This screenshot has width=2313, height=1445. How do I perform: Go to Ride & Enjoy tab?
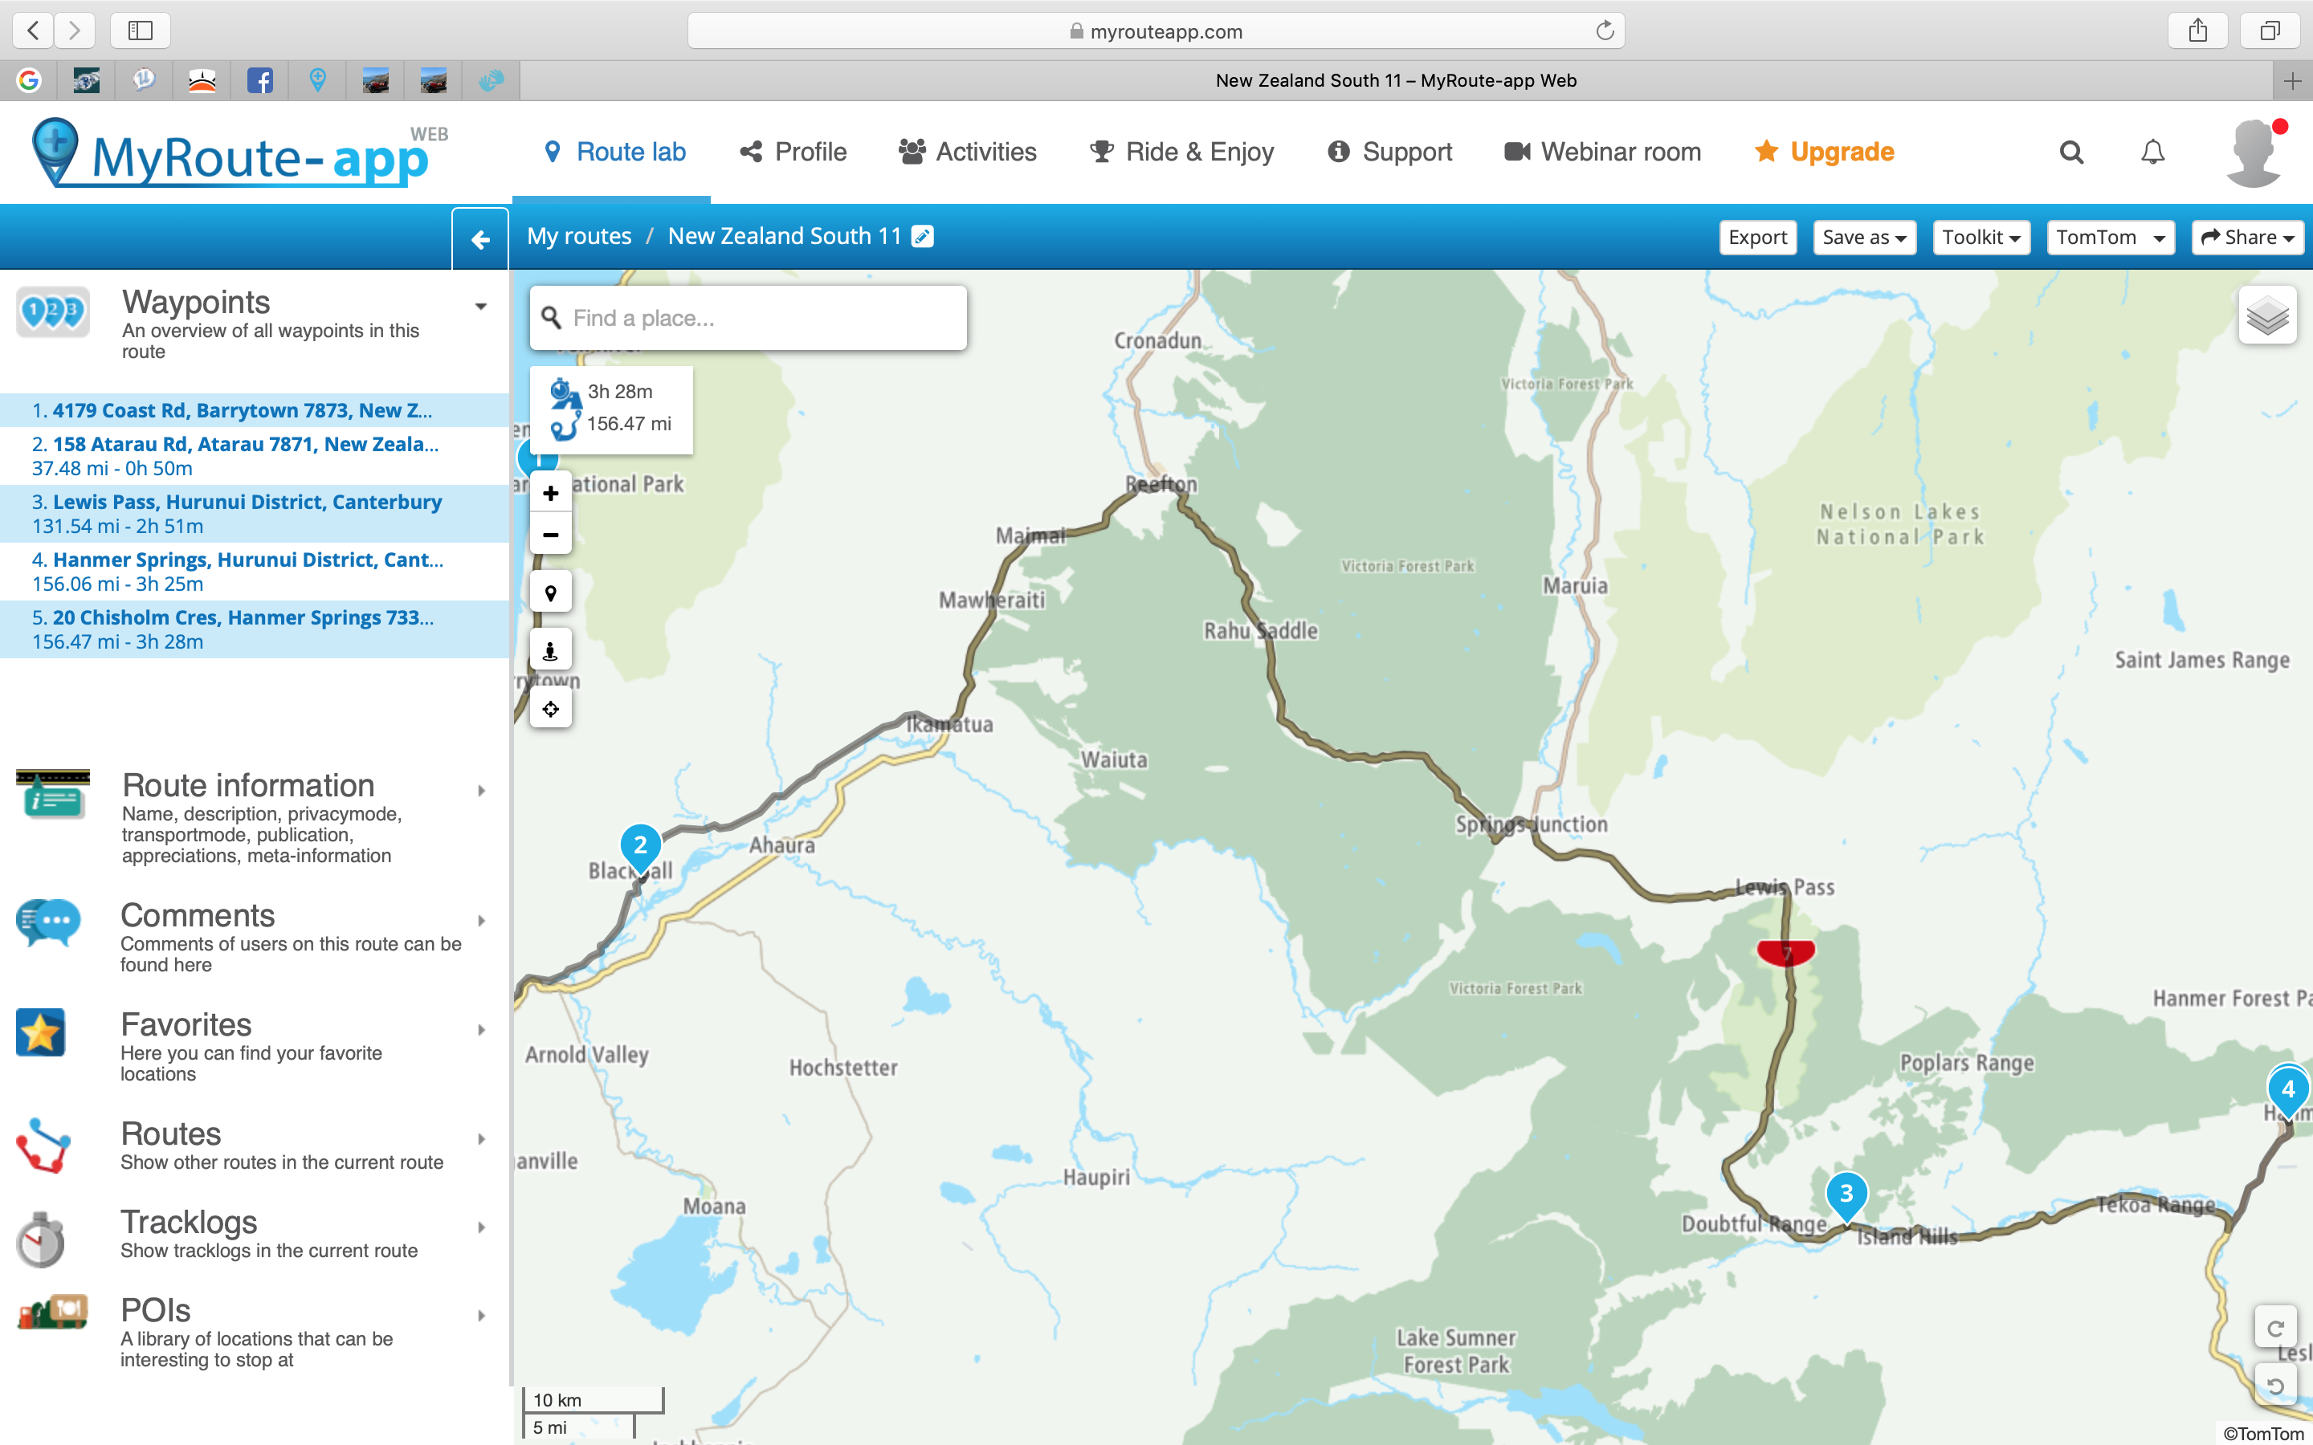pos(1182,152)
